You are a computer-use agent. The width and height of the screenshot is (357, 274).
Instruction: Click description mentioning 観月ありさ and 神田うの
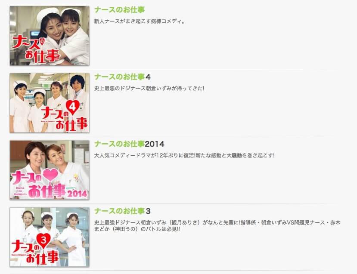pyautogui.click(x=217, y=226)
